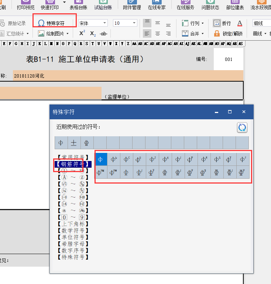Screen dimensions: 271x284
Task: Select recently used ± symbol
Action: (74, 143)
